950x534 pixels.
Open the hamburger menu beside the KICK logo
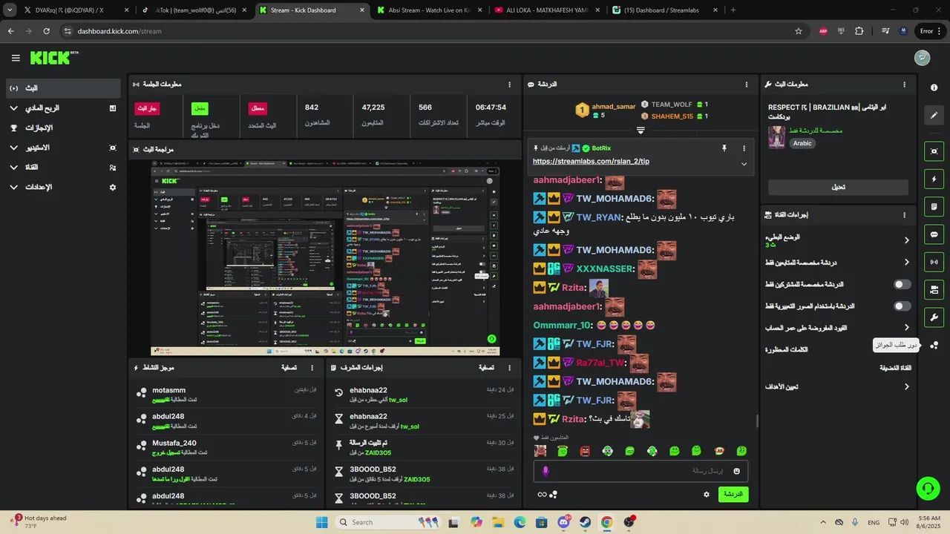16,58
